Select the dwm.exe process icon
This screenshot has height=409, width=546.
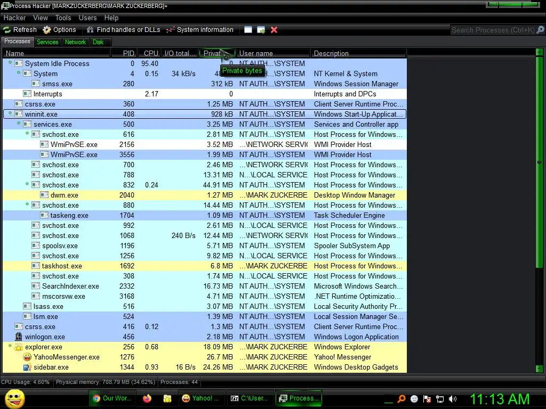pos(44,195)
